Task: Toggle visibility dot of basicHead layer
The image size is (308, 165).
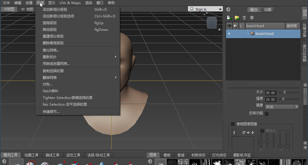Action: click(229, 34)
